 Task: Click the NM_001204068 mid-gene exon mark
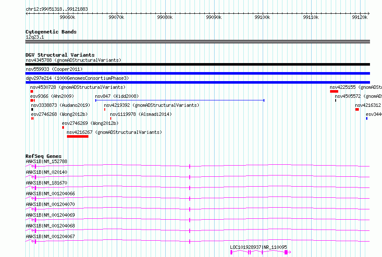190,231
